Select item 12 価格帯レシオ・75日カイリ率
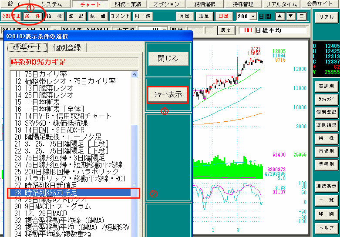The image size is (340, 237). point(71,81)
